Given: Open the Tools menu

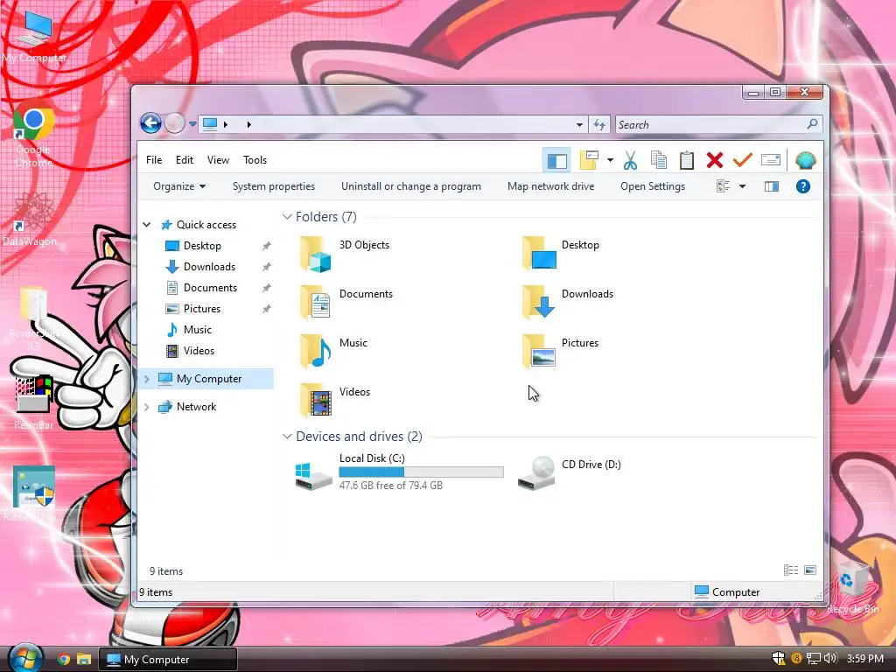Looking at the screenshot, I should click(x=255, y=160).
